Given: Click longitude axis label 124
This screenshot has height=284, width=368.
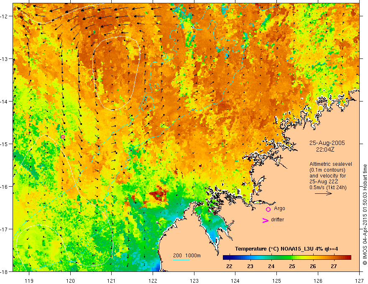Looking at the screenshot, I should (x=235, y=281).
